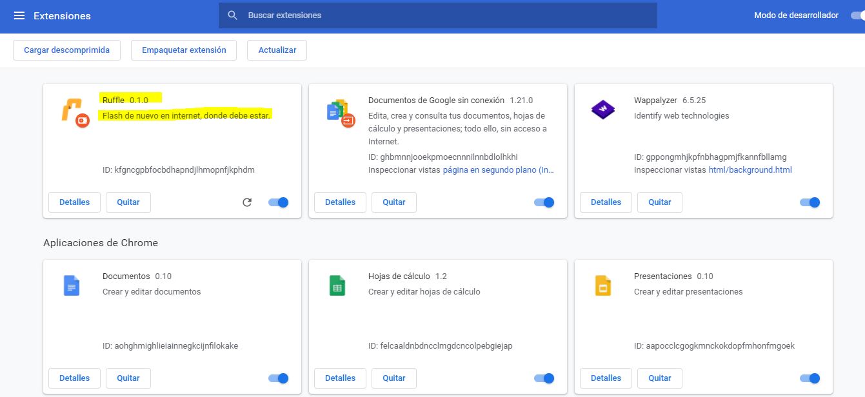Click the search magnifier icon
Screen dimensions: 865x397
(x=233, y=15)
